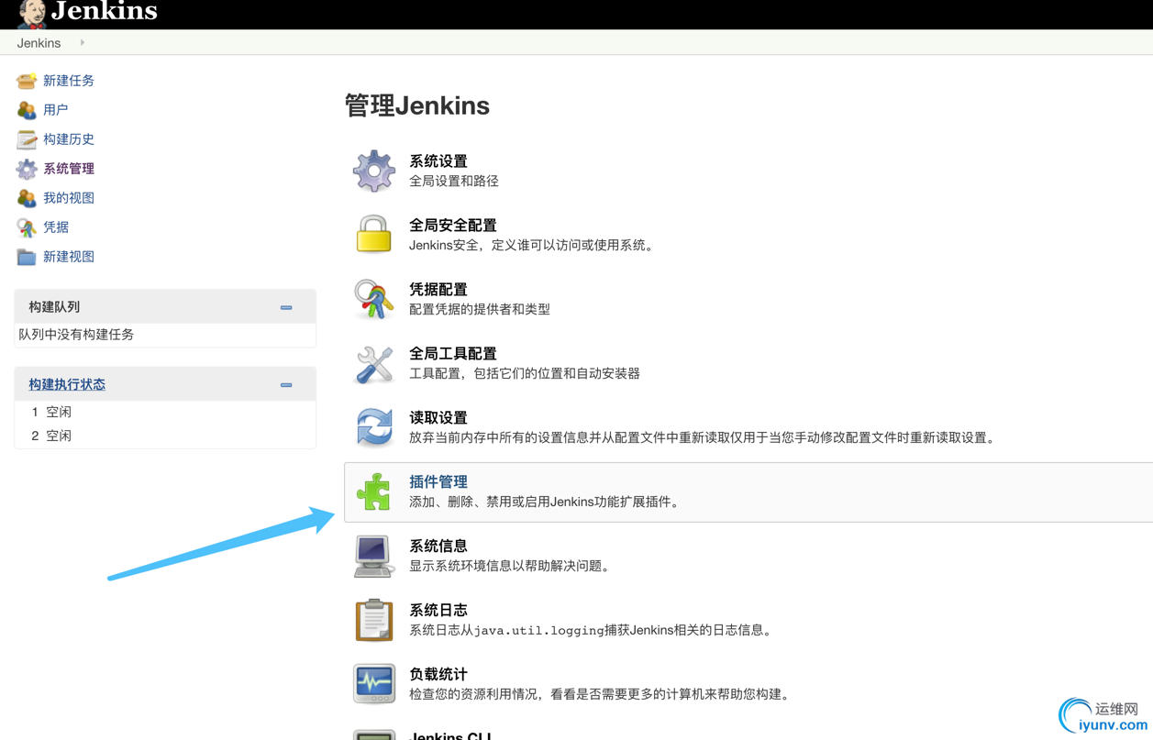Click the 新建任务 box icon
Viewport: 1153px width, 740px height.
[27, 81]
